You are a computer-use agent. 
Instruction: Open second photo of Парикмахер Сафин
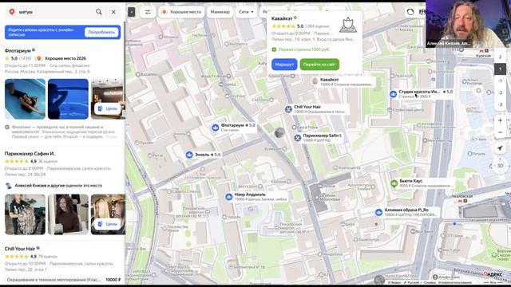(x=68, y=214)
